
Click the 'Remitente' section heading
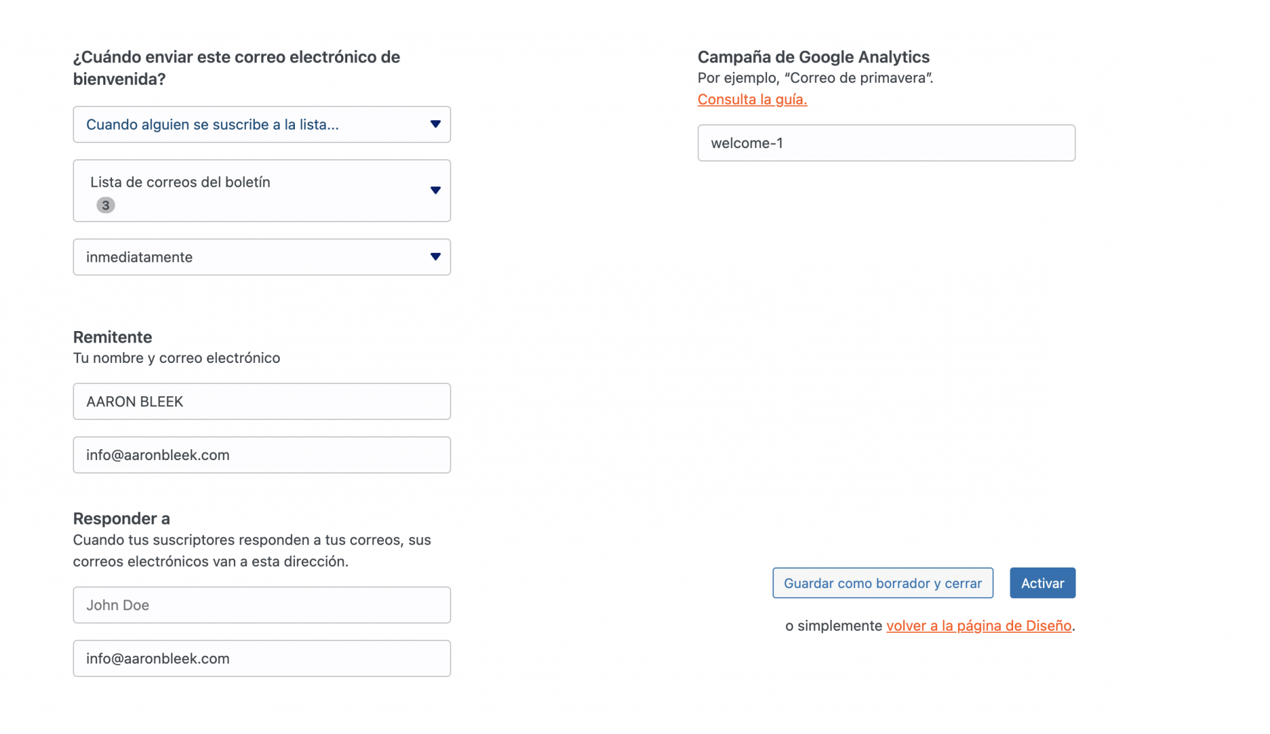(113, 337)
